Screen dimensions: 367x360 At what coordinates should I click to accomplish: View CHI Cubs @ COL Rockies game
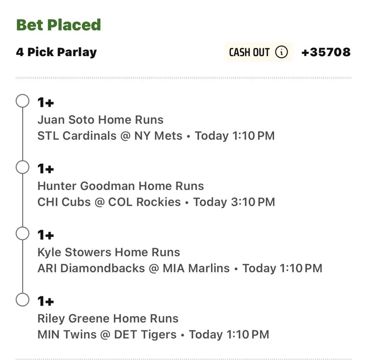109,202
